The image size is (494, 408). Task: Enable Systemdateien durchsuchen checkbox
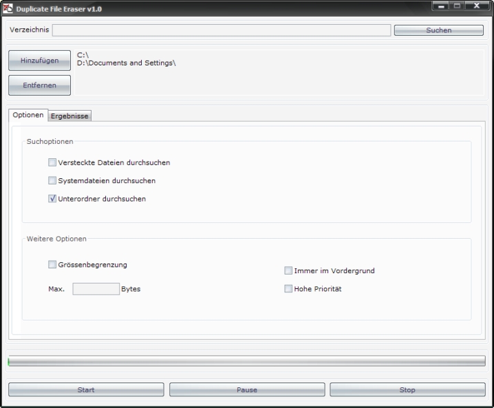[x=52, y=181]
